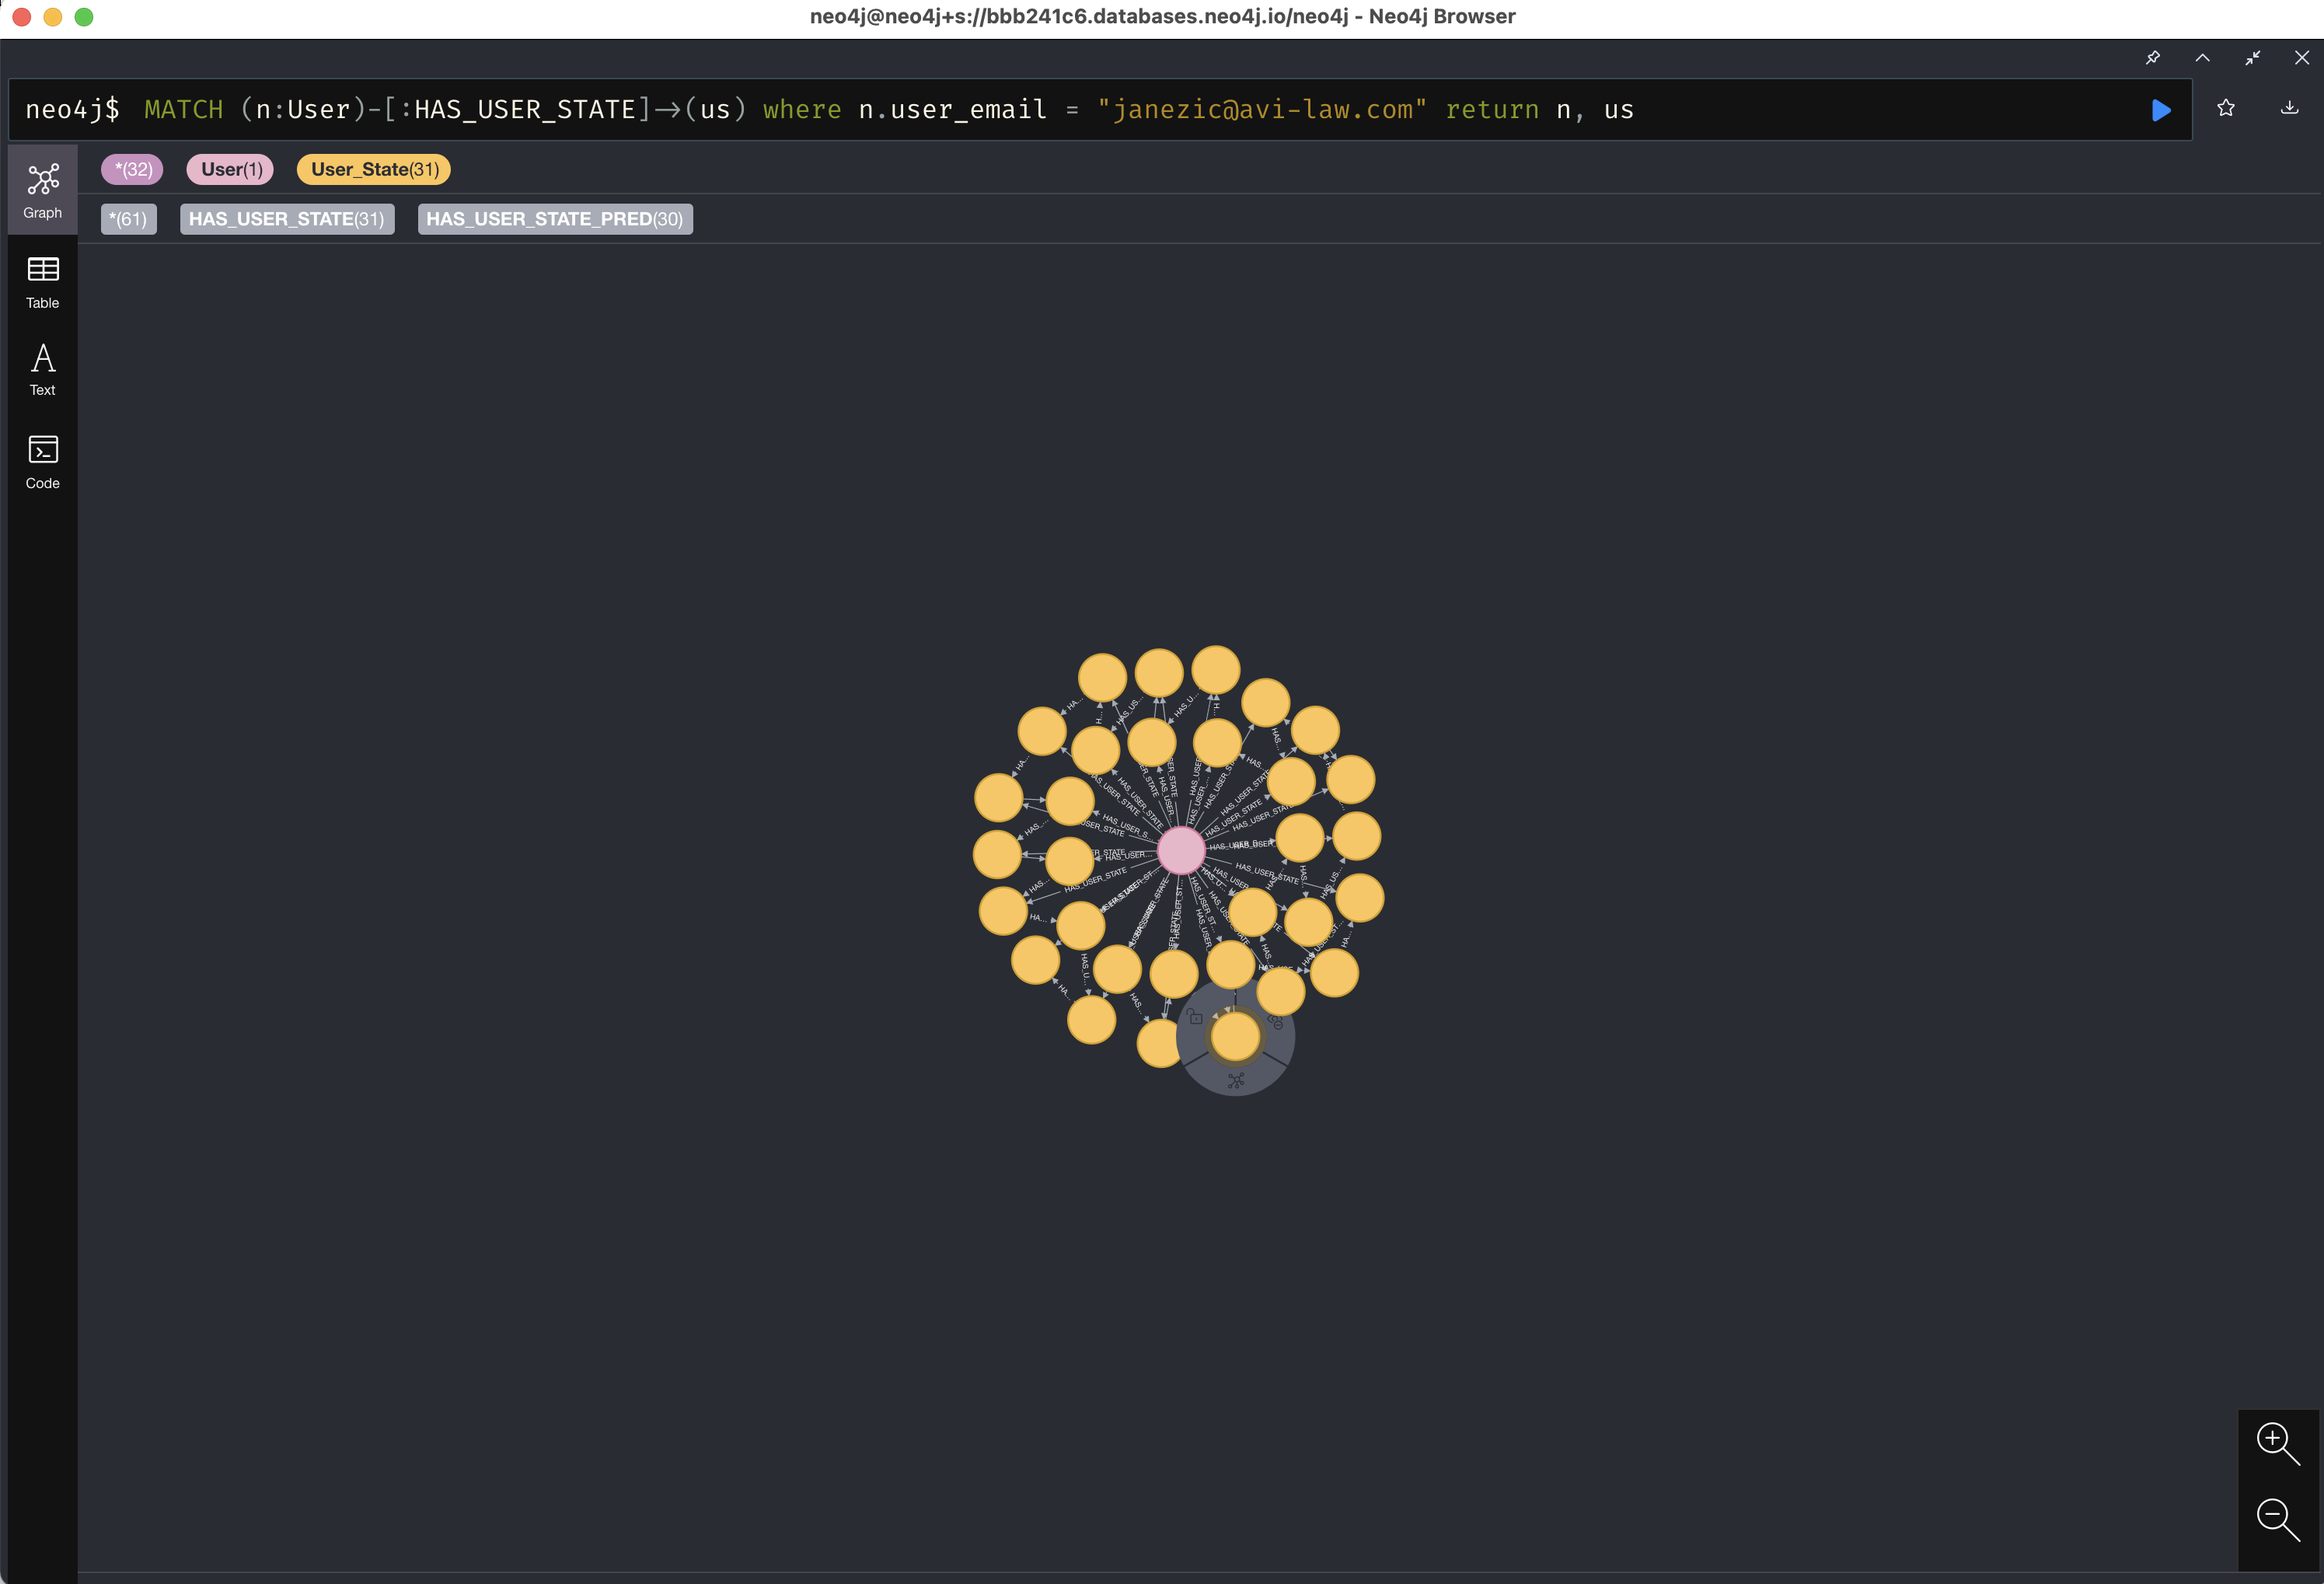Open the Code view

tap(43, 462)
